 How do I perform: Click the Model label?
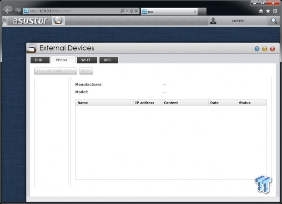point(82,92)
